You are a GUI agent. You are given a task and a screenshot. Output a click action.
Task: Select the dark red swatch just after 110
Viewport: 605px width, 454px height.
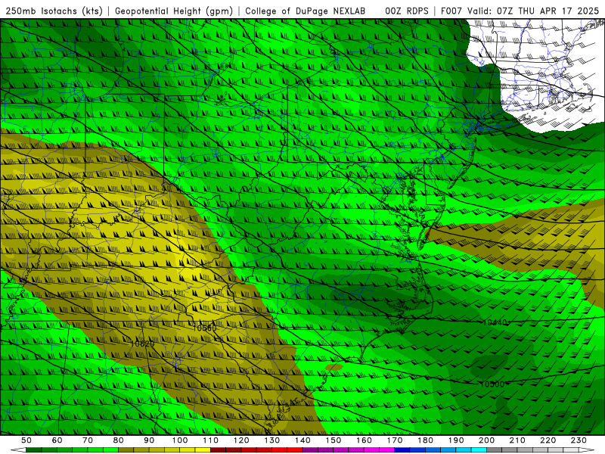click(x=218, y=450)
